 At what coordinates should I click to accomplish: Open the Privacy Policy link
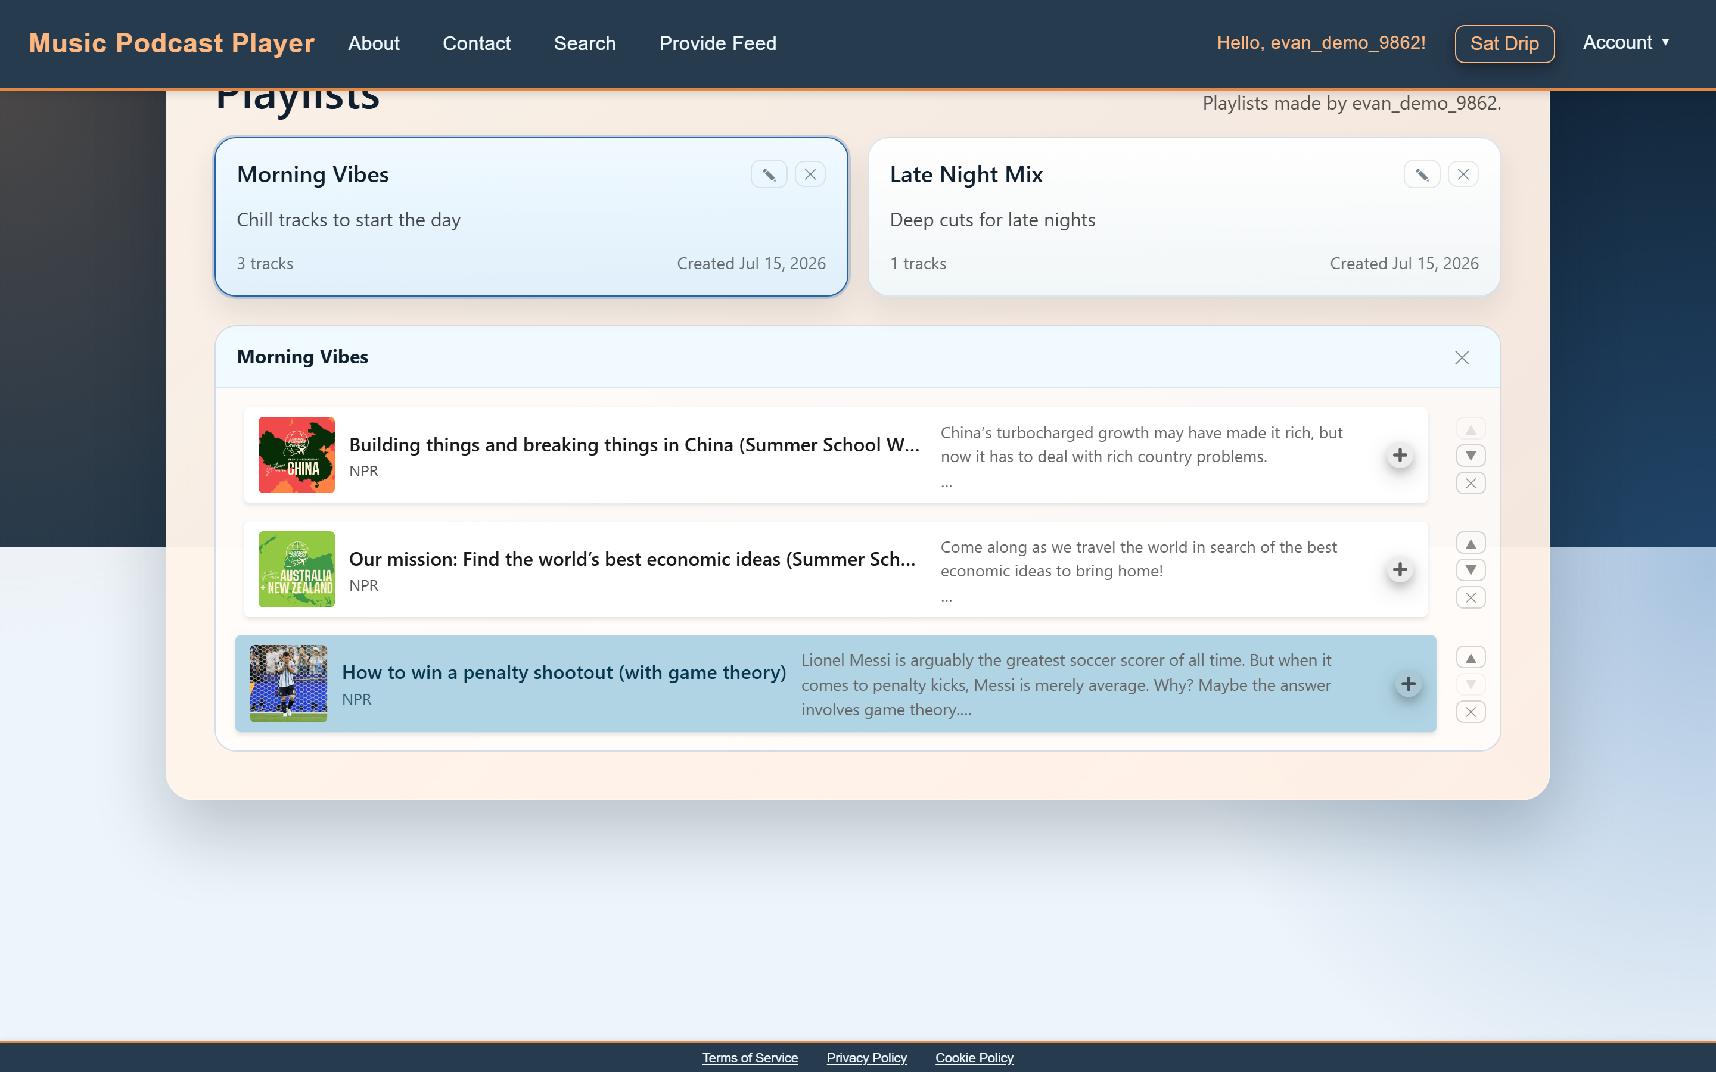tap(866, 1057)
